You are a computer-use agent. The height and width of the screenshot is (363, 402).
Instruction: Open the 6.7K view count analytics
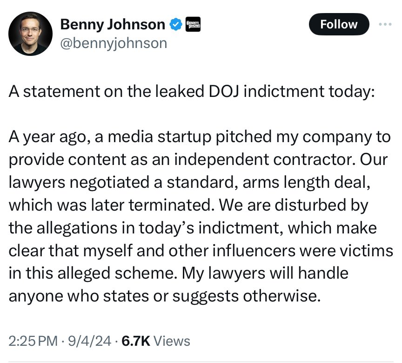pyautogui.click(x=135, y=341)
